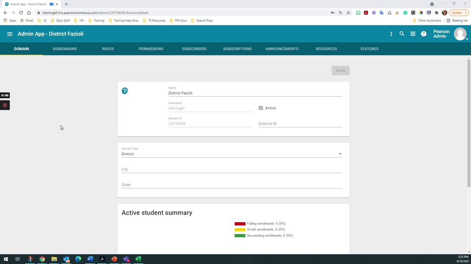Open the PM Docs bookmark folder
The width and height of the screenshot is (471, 264).
click(x=178, y=21)
